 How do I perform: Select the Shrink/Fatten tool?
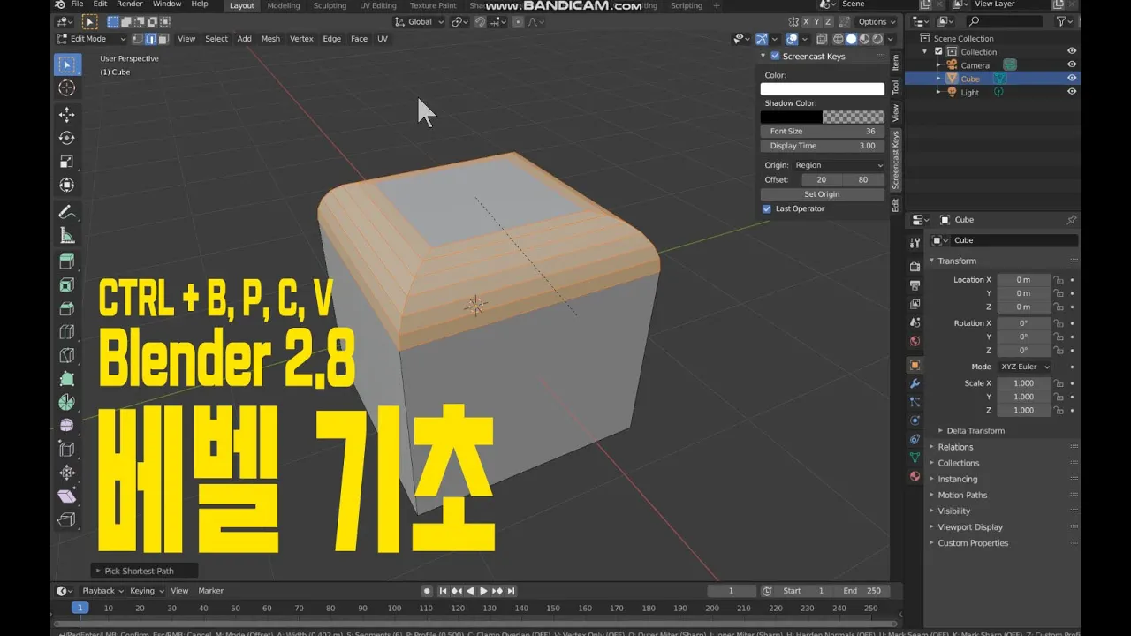(66, 473)
